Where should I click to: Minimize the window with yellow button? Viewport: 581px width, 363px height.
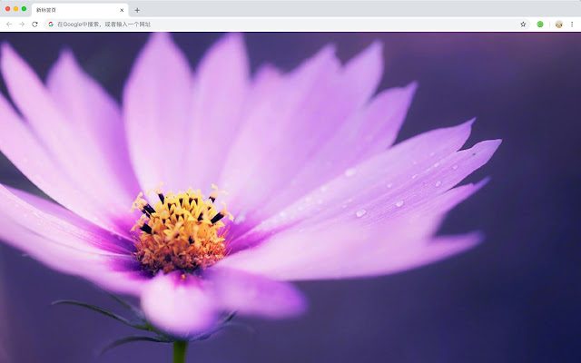(x=16, y=8)
